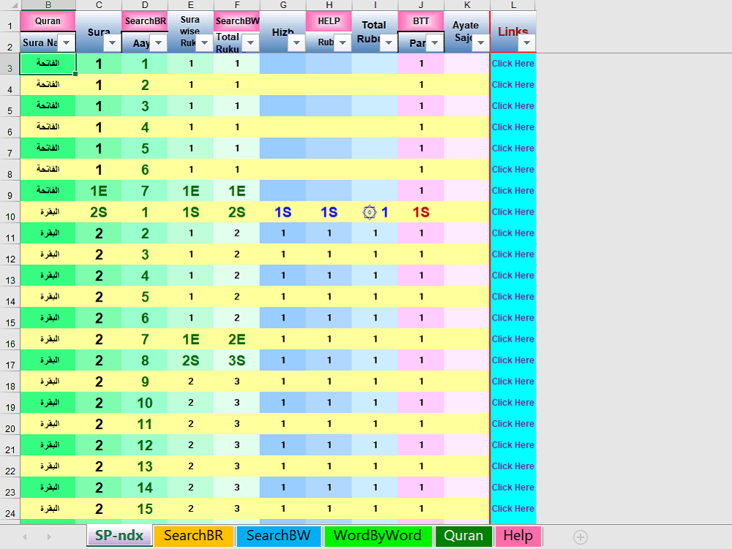Open the Hizb column filter arrow

tap(296, 43)
